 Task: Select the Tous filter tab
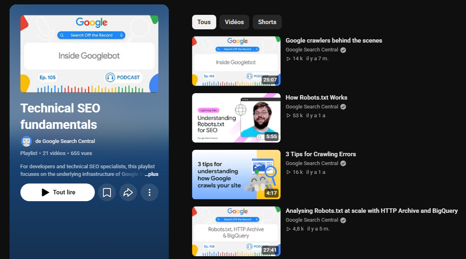(x=204, y=22)
